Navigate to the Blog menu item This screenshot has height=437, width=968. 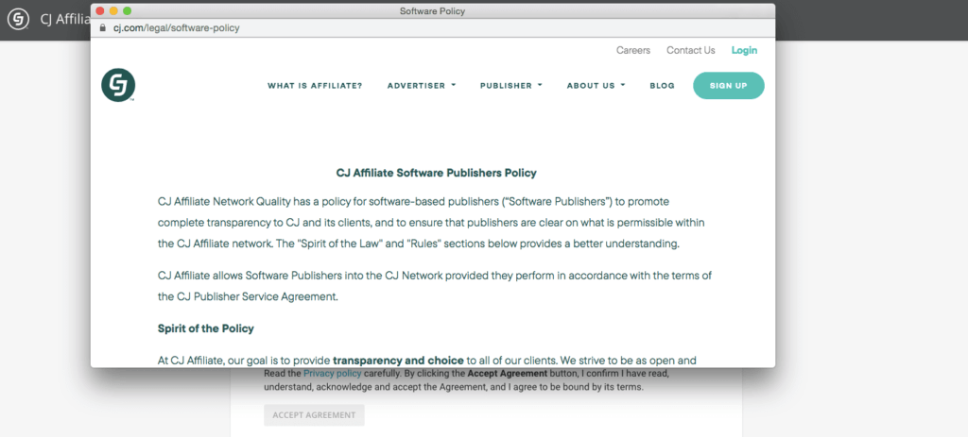pos(662,86)
